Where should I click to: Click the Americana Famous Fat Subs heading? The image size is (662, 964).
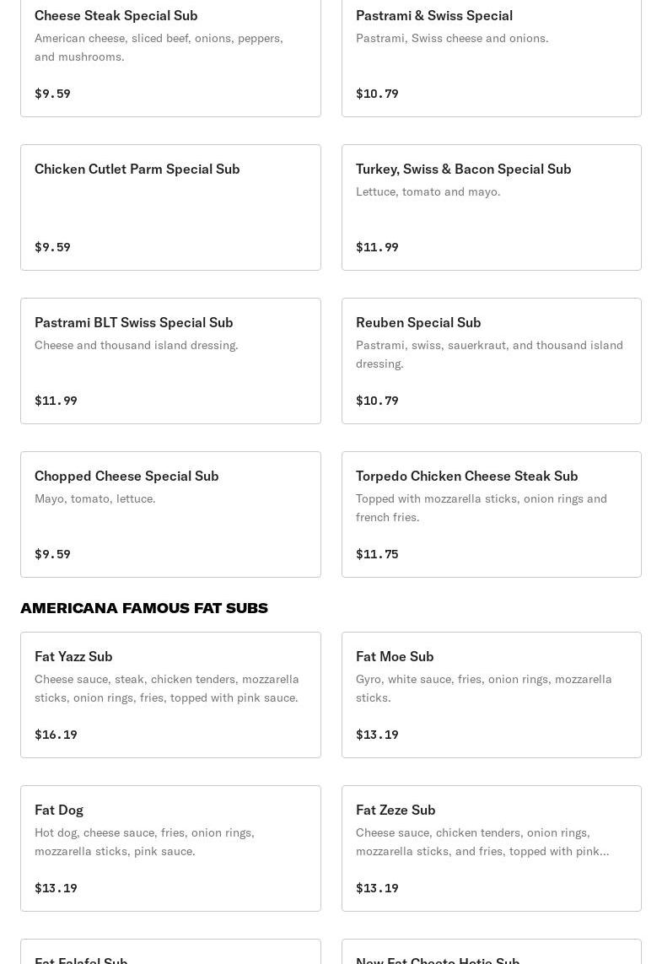coord(144,608)
